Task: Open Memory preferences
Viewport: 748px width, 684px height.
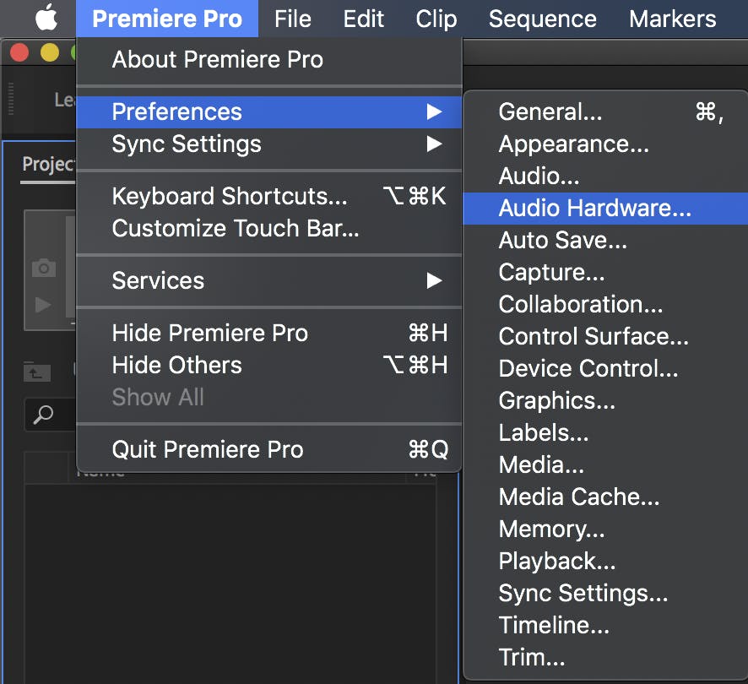Action: (551, 529)
